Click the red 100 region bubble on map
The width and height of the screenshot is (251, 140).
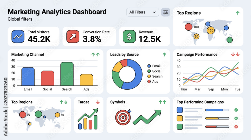coord(189,27)
